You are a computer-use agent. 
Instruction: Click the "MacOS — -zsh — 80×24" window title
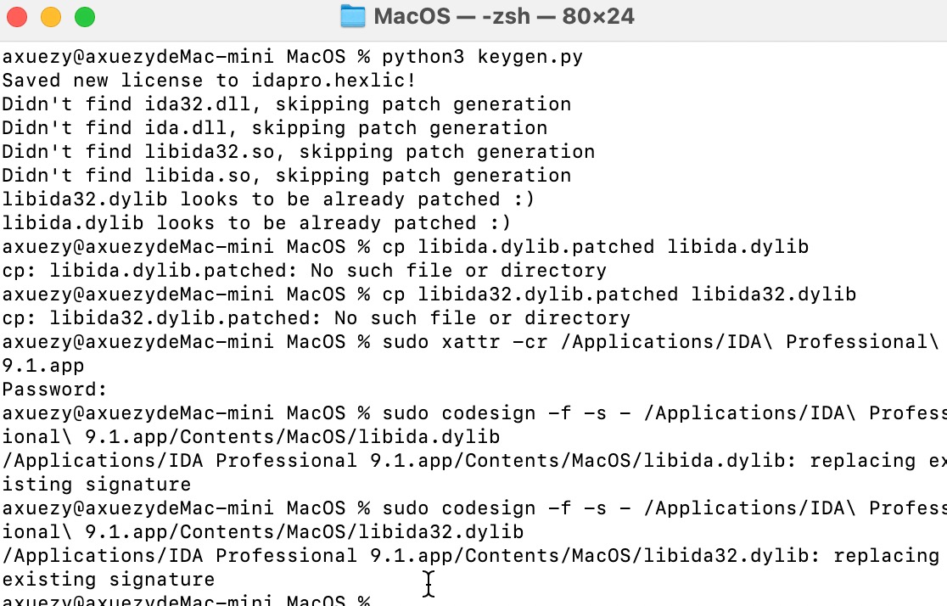click(x=504, y=16)
